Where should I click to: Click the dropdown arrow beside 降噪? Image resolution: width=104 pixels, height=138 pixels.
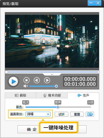(48, 114)
